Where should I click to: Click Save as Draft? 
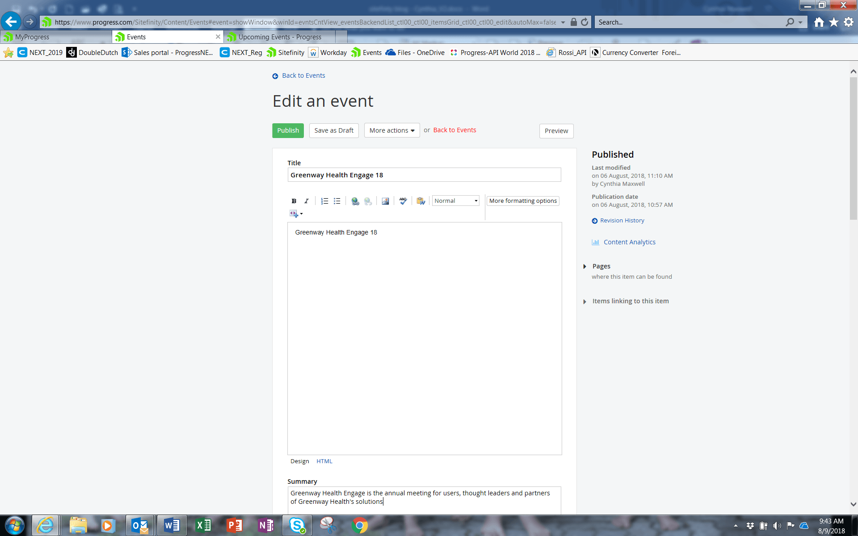click(x=334, y=130)
